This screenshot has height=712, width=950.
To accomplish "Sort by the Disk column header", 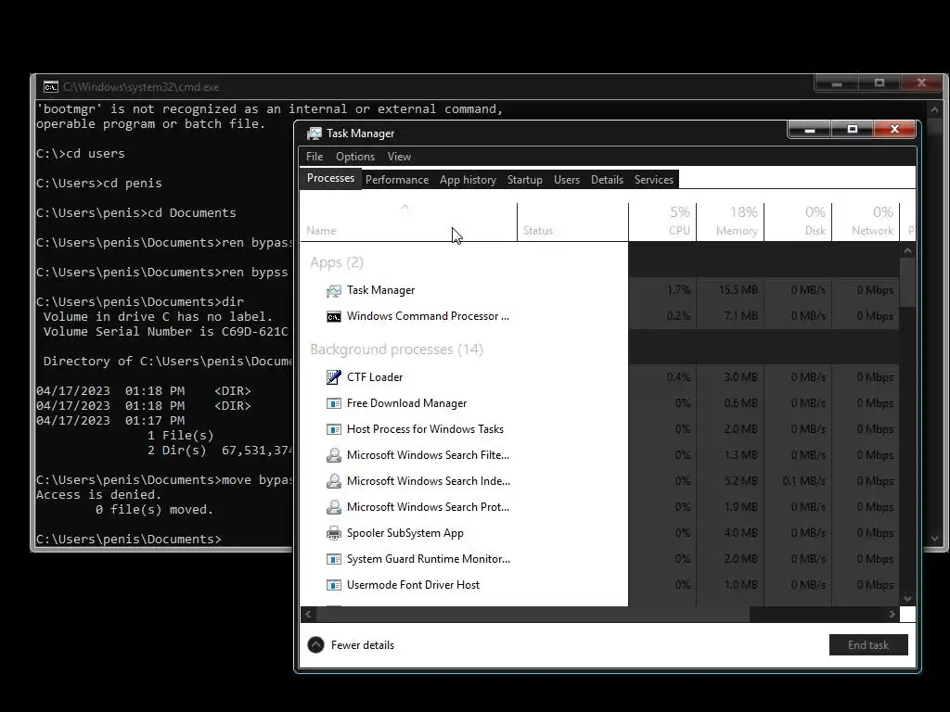I will (798, 222).
